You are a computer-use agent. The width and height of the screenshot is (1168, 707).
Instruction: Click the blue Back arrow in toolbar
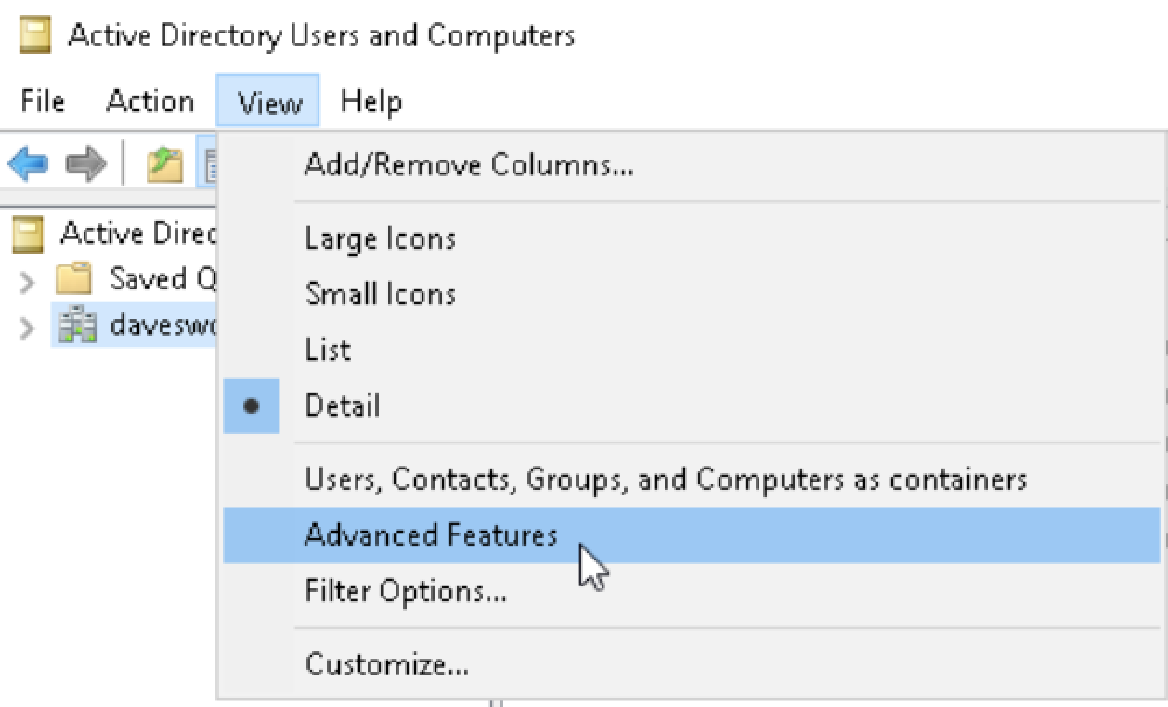pyautogui.click(x=27, y=164)
